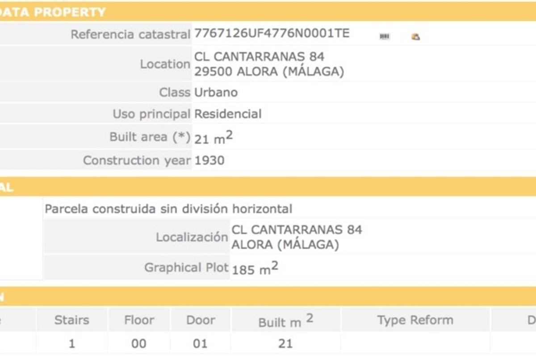The image size is (536, 357).
Task: Click the DATA PROPERTY section header
Action: pyautogui.click(x=54, y=12)
